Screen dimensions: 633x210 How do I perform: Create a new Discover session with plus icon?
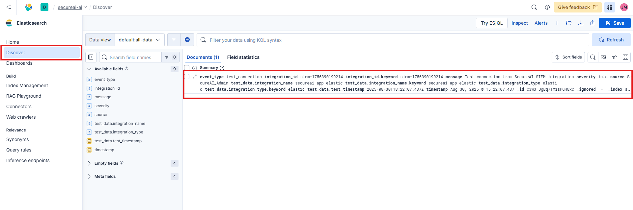point(557,23)
